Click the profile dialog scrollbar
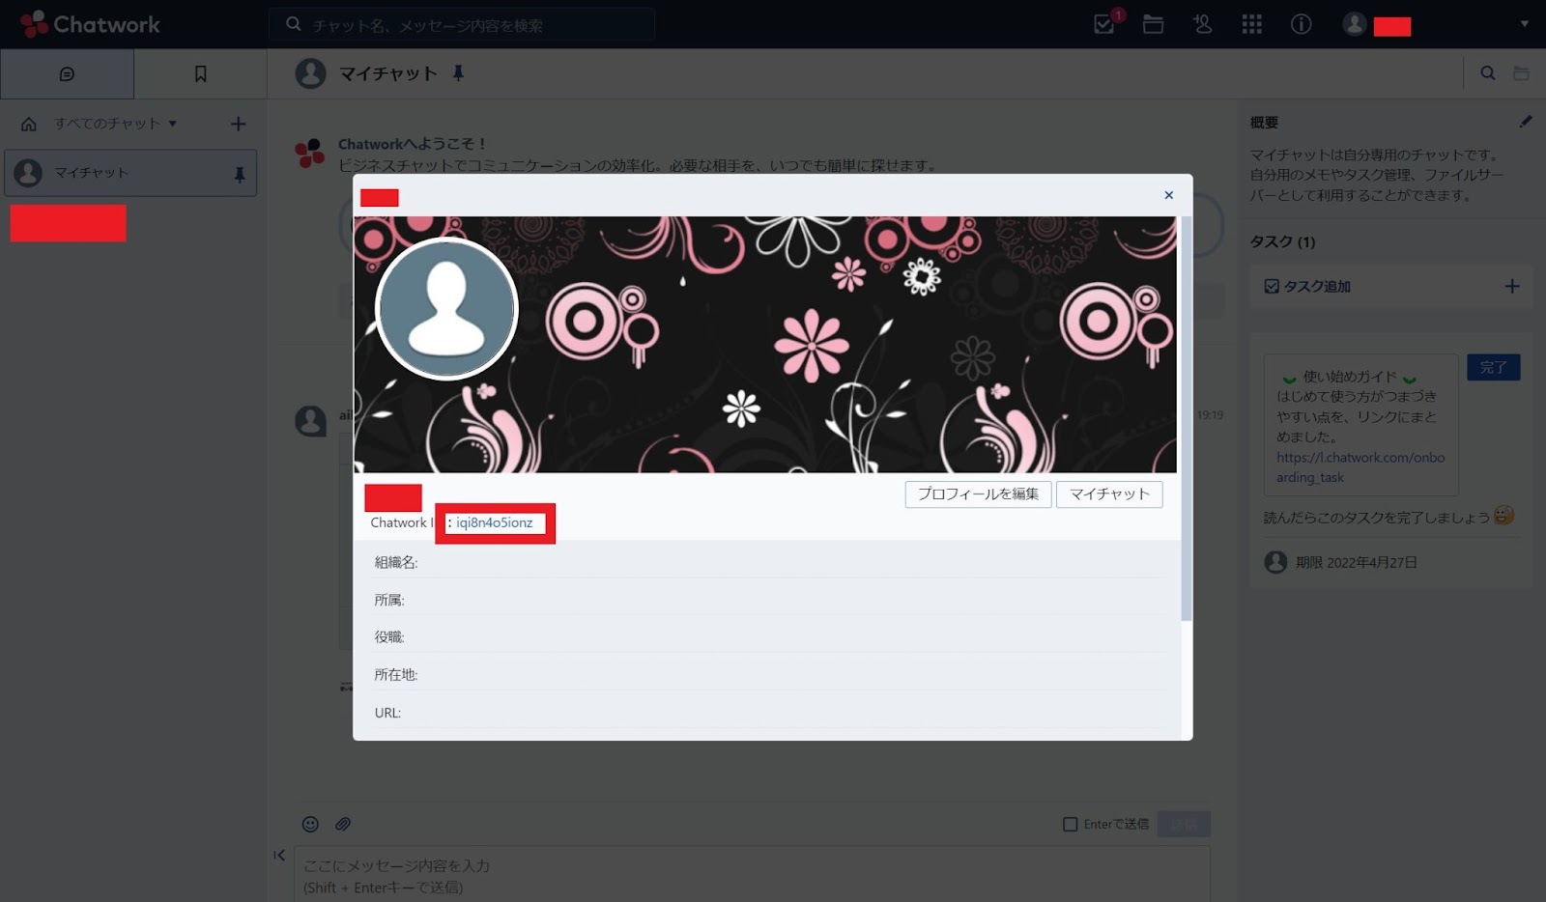Image resolution: width=1546 pixels, height=902 pixels. tap(1187, 419)
